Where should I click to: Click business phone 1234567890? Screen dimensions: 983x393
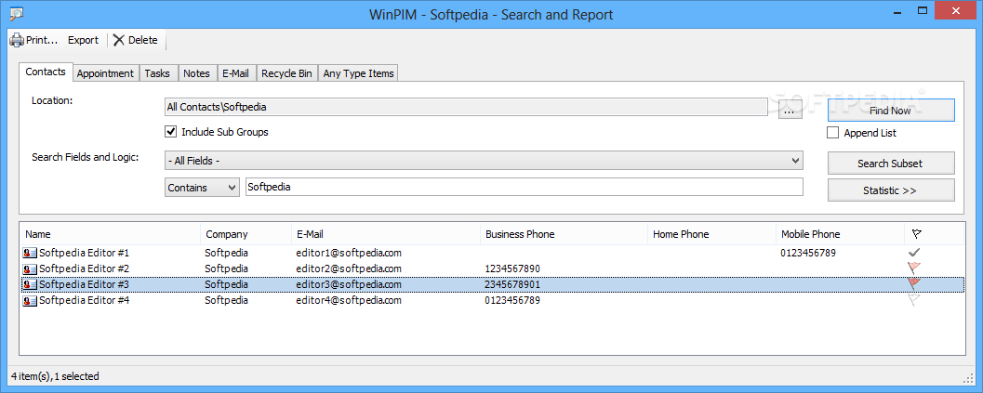pos(512,269)
